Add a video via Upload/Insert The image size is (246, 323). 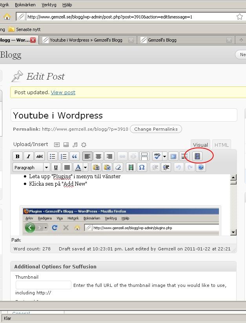(x=66, y=145)
